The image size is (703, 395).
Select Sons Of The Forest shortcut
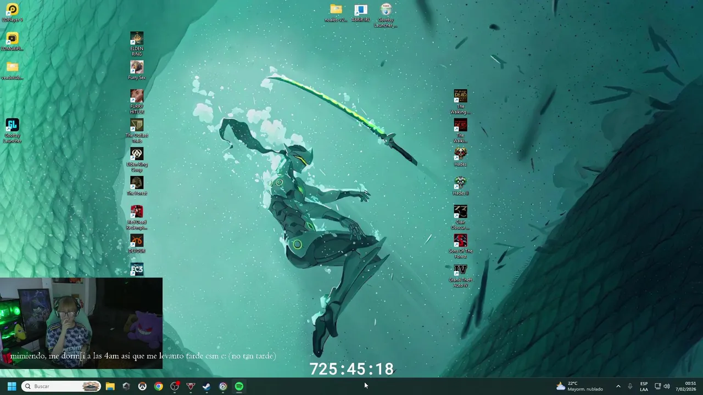click(460, 247)
